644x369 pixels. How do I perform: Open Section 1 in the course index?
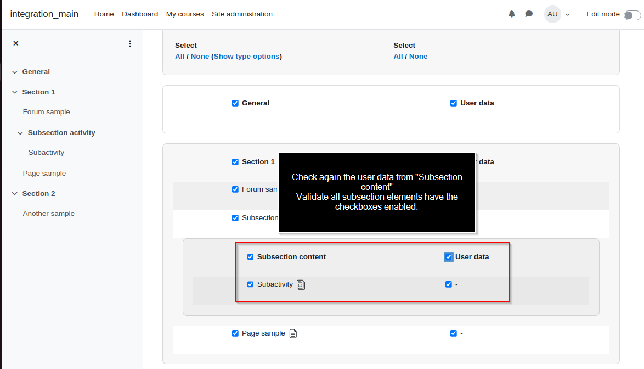coord(38,92)
